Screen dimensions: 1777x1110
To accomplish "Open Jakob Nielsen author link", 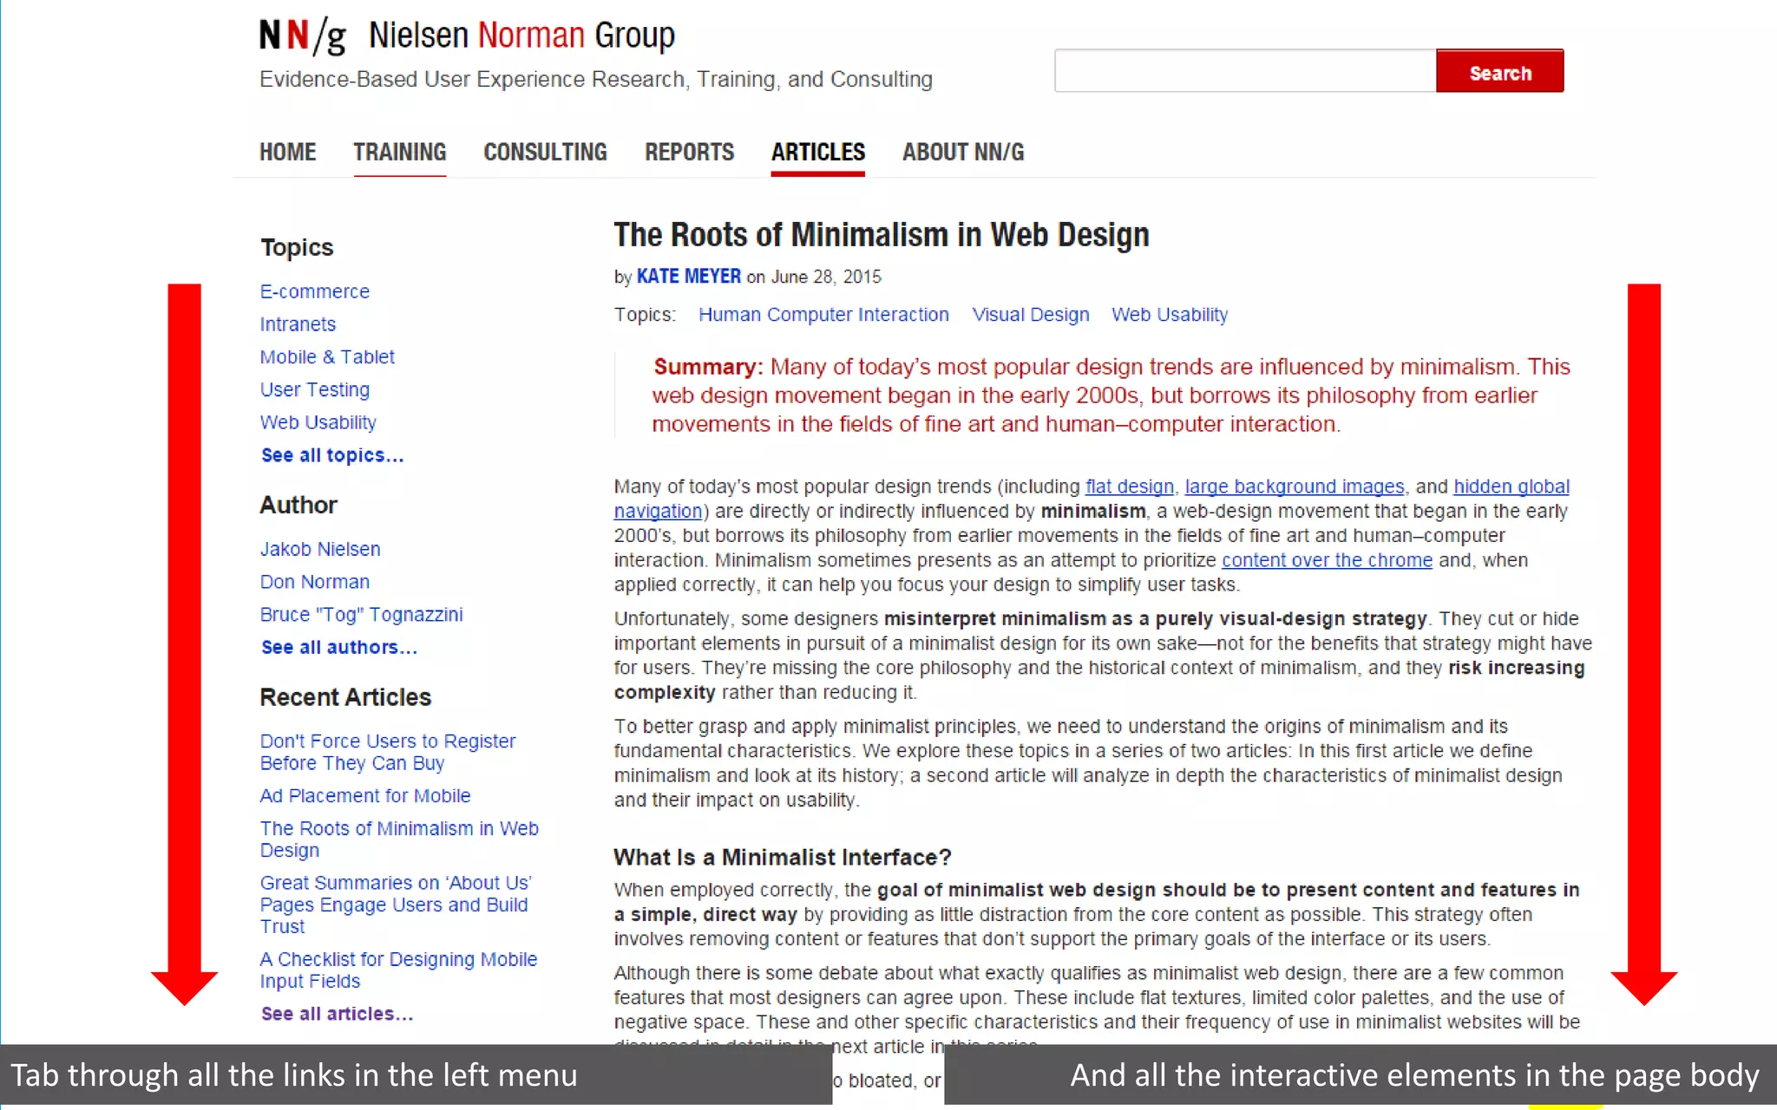I will (x=319, y=550).
